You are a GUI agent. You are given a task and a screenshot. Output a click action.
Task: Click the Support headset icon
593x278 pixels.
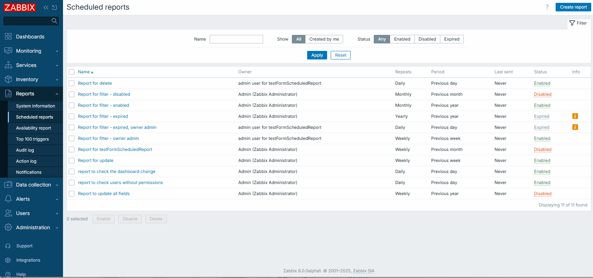click(x=8, y=246)
